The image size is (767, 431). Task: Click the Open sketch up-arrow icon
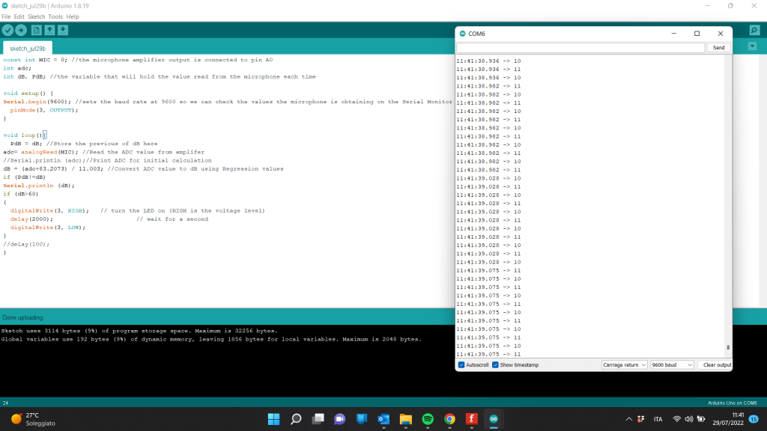pyautogui.click(x=49, y=30)
